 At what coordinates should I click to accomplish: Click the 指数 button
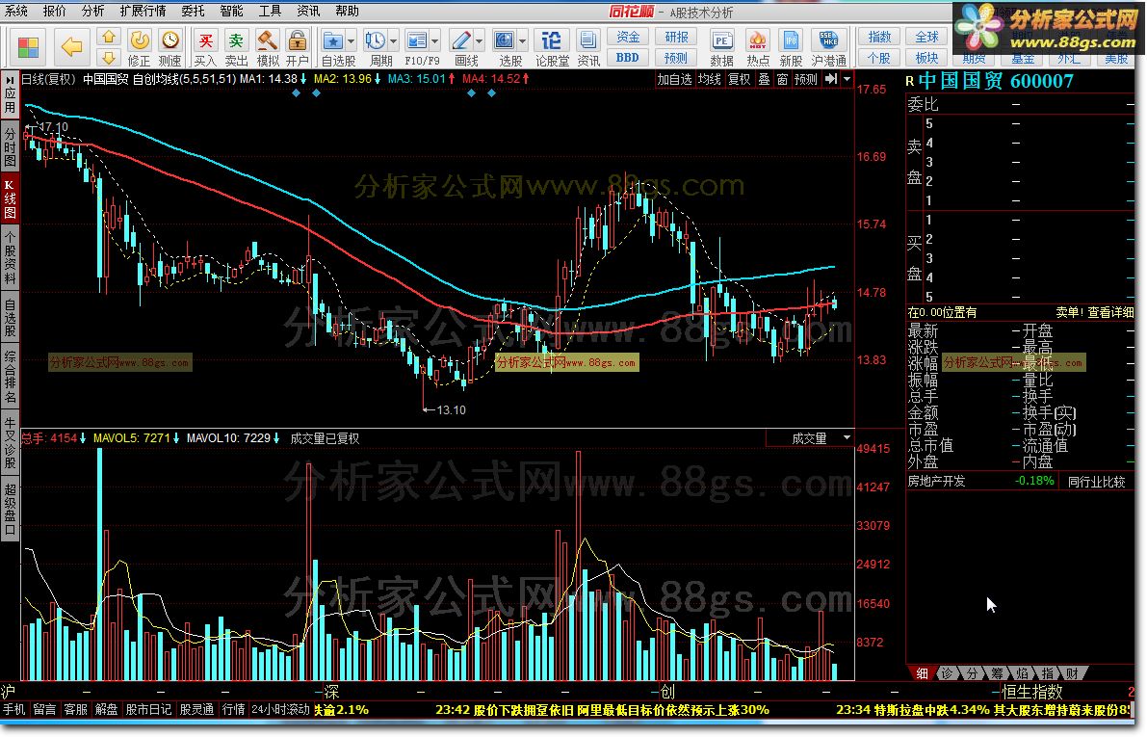tap(878, 37)
